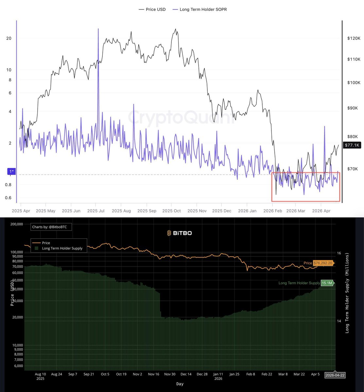364x392 pixels.
Task: Click the Feb 8 label in Bitbo chart
Action: [251, 374]
